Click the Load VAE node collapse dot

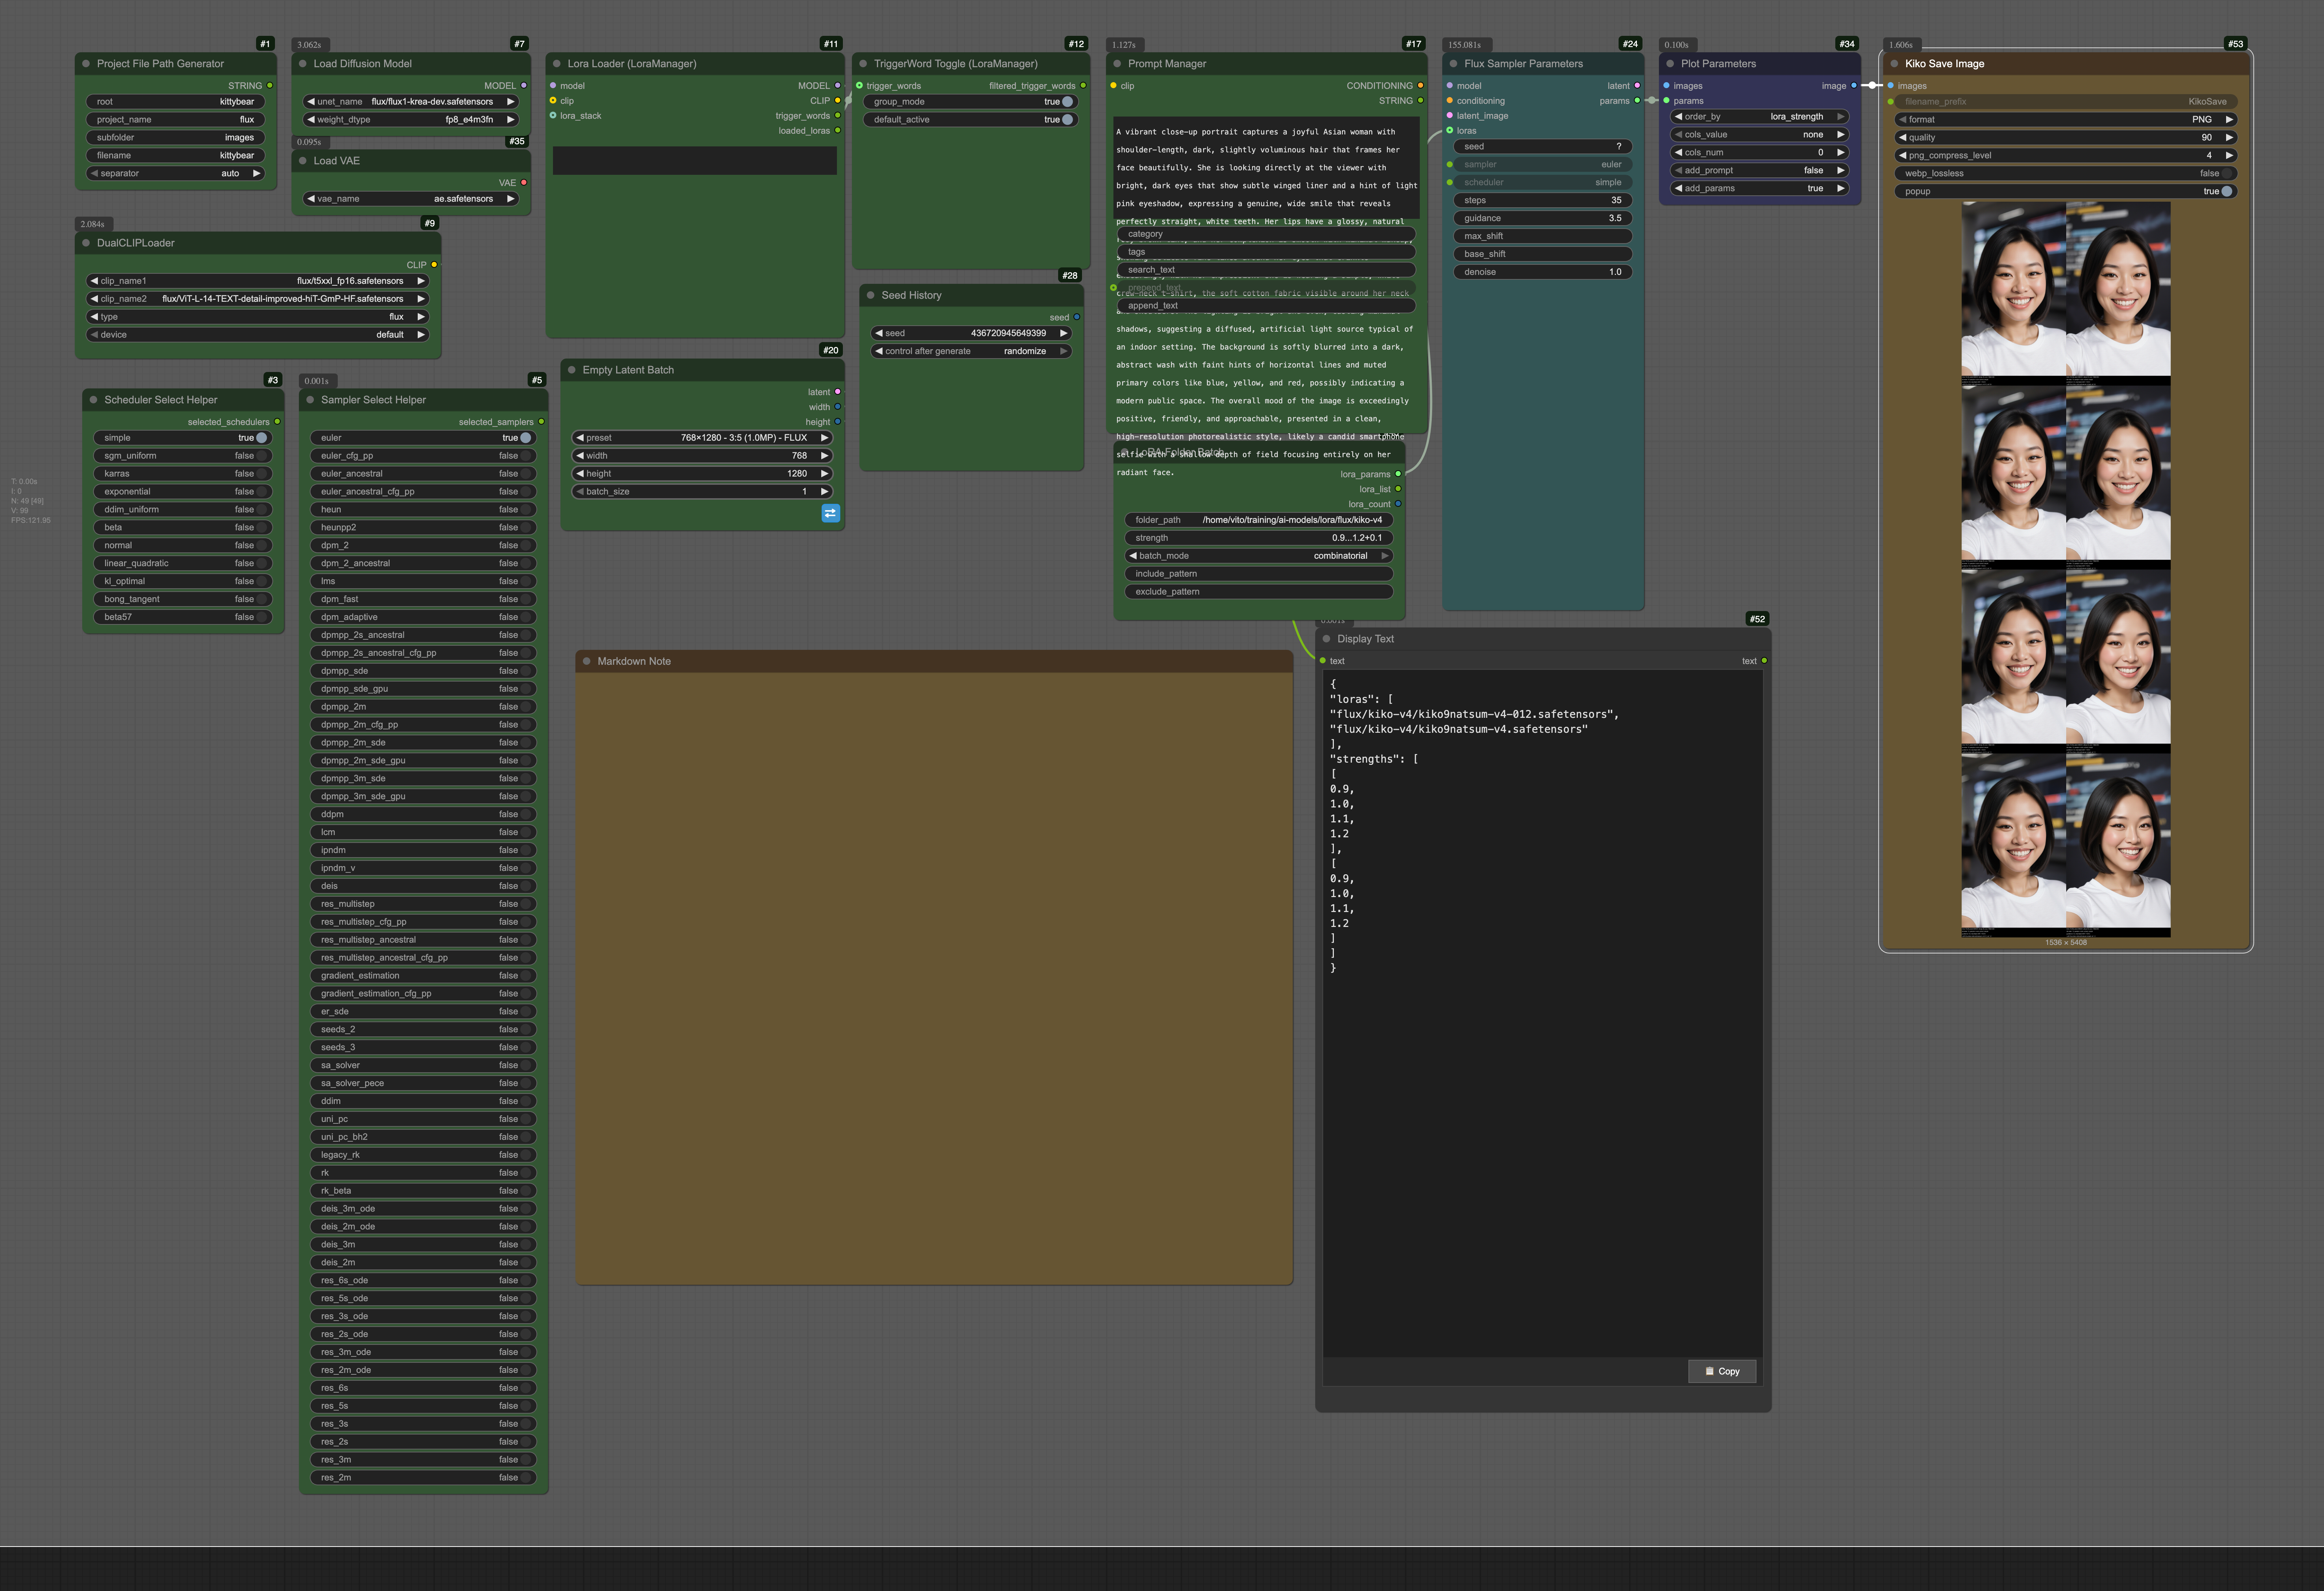[303, 161]
